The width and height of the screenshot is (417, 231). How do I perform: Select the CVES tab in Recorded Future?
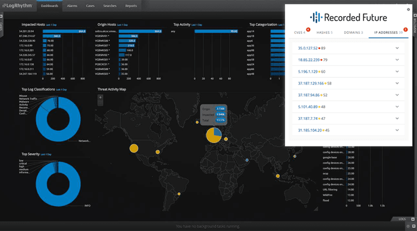(300, 33)
